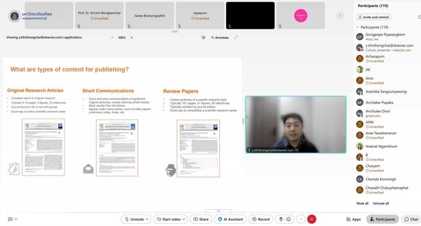The image size is (421, 226).
Task: Click the Annotate tool
Action: point(219,37)
